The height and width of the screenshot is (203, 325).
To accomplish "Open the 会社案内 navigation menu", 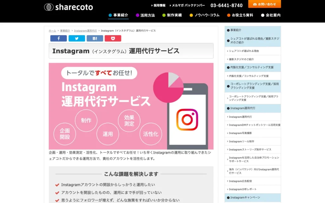I will [x=271, y=15].
